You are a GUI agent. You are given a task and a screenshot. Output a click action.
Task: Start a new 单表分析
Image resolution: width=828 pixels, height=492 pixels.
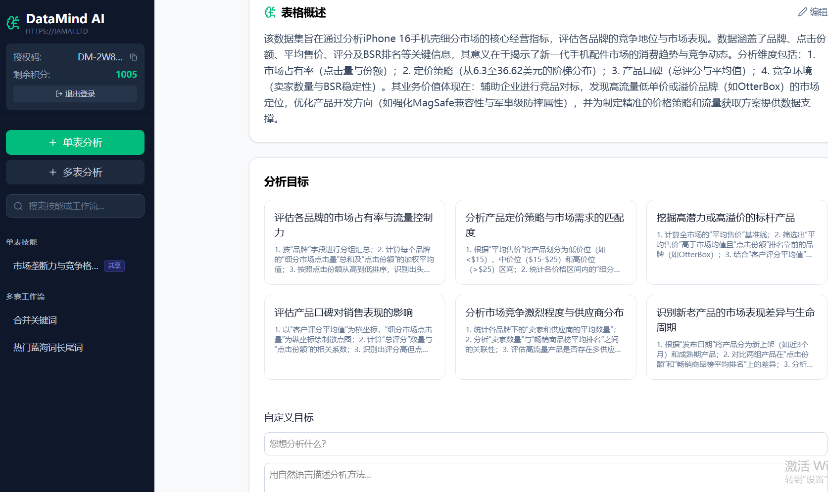tap(75, 142)
